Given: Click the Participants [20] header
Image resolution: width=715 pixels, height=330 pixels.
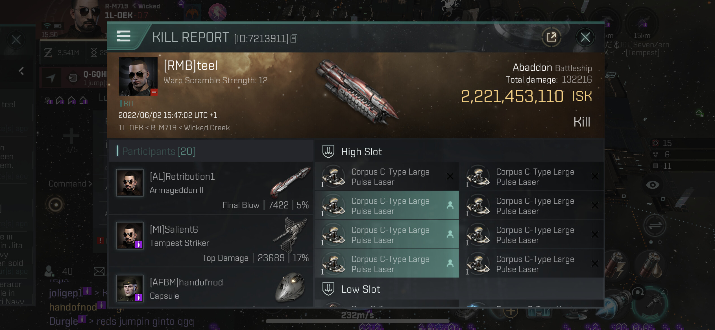Looking at the screenshot, I should (158, 151).
